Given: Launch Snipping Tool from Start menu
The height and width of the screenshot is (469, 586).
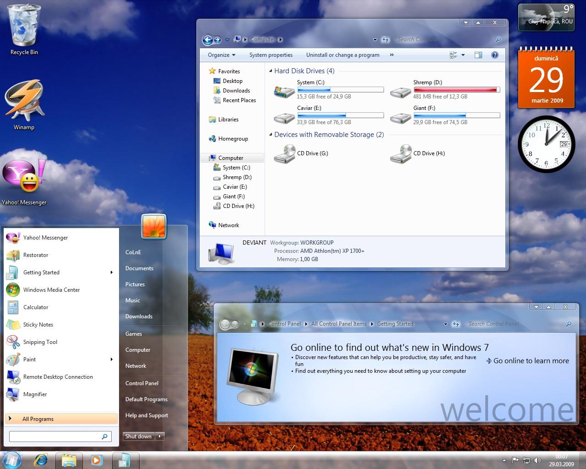Looking at the screenshot, I should click(x=61, y=342).
